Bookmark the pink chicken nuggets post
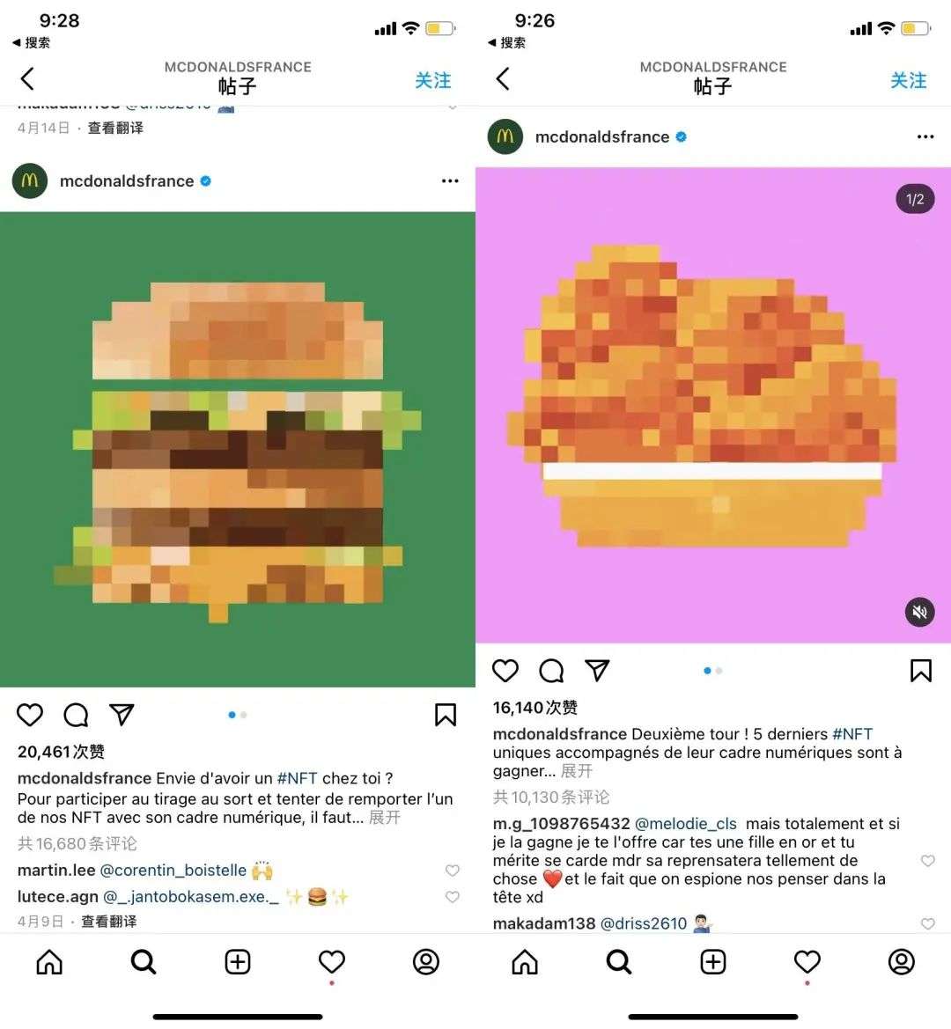Screen dimensions: 951x1029 [920, 671]
